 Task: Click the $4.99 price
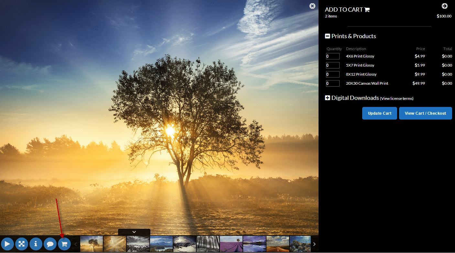420,56
